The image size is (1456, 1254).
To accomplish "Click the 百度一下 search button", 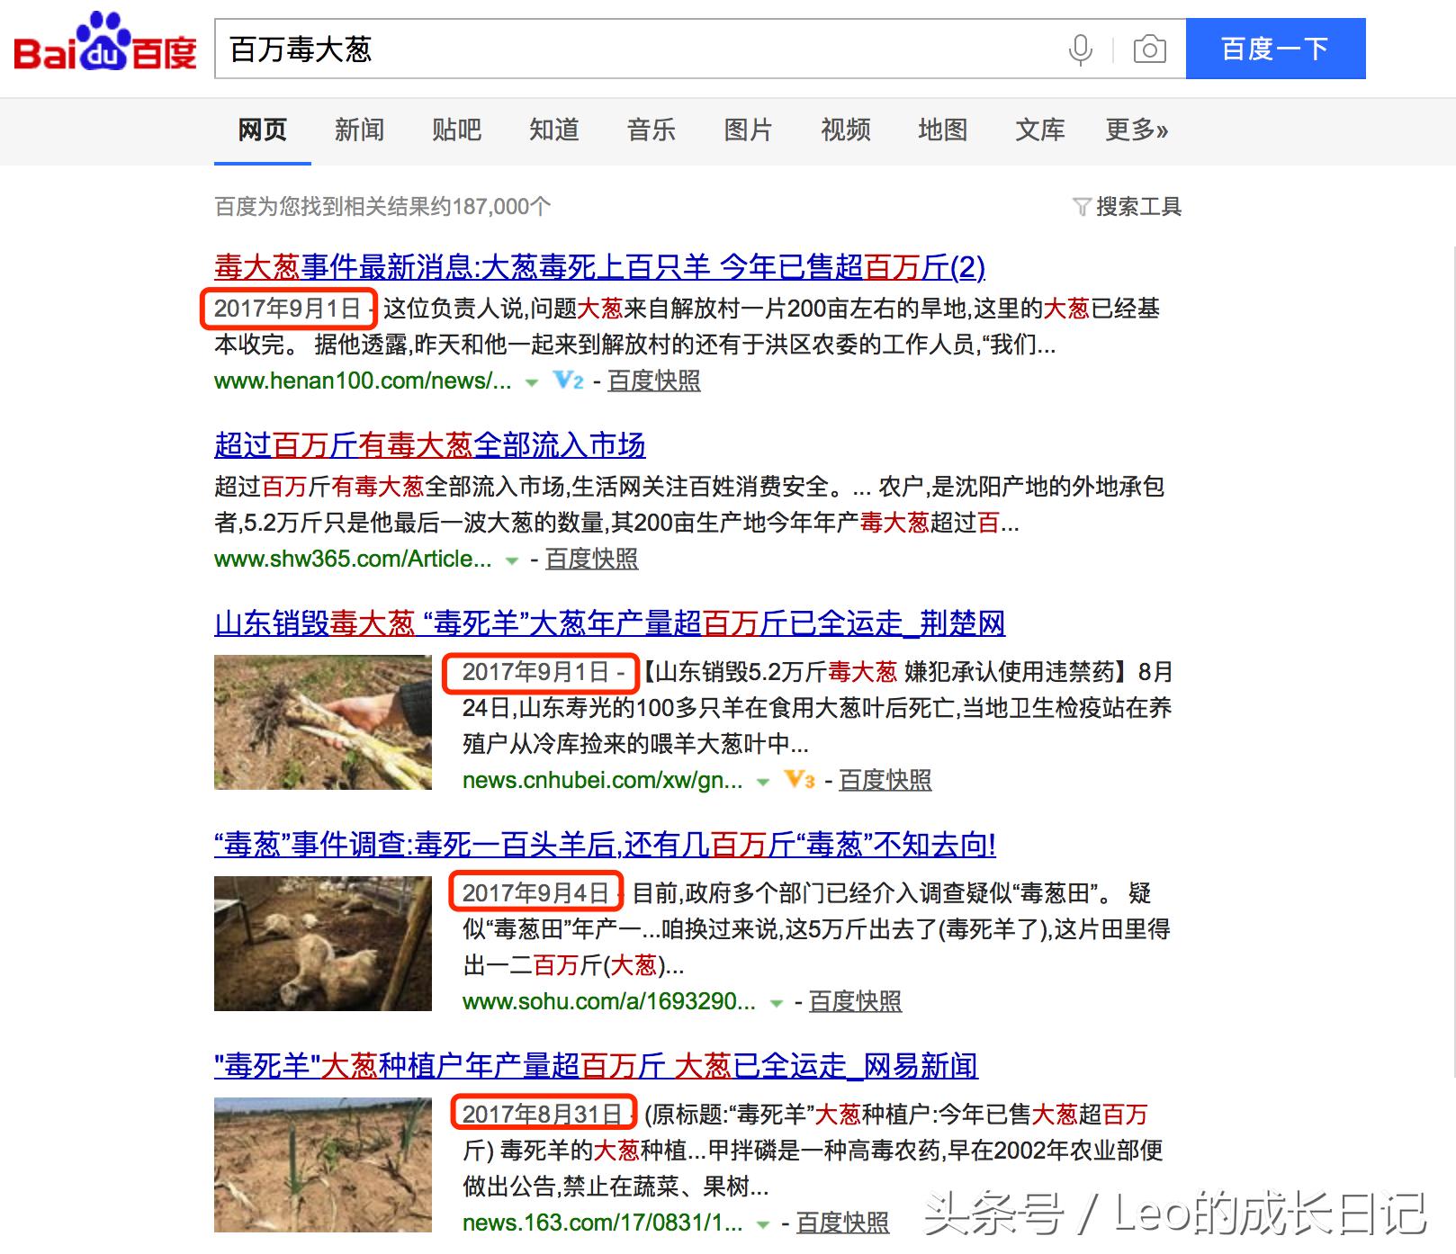I will [x=1275, y=49].
